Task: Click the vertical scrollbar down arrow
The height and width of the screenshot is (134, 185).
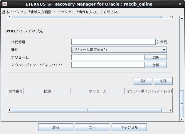Action: (x=182, y=119)
